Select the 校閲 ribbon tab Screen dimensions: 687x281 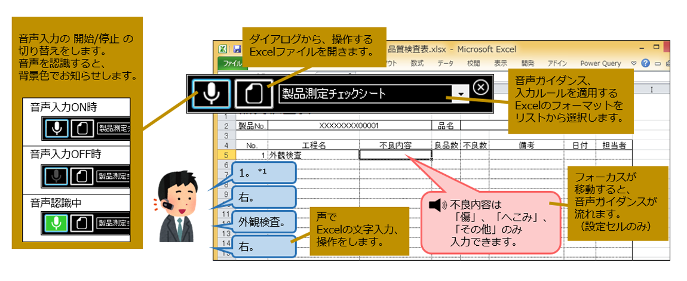click(473, 63)
